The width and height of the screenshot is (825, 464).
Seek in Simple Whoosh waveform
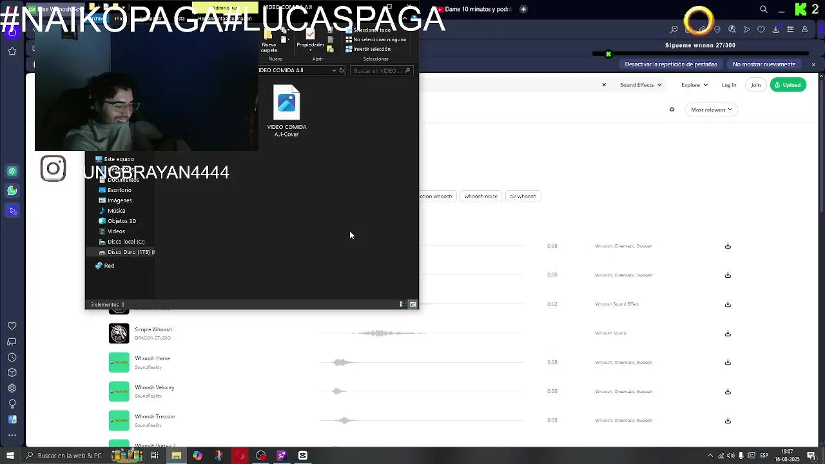(421, 333)
